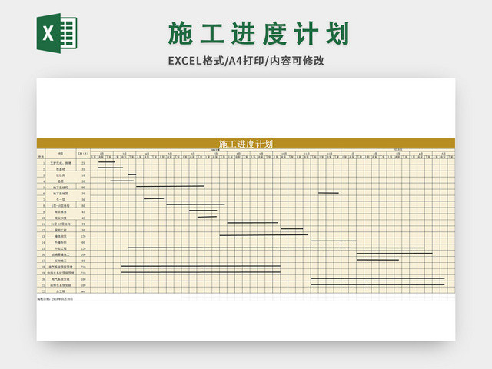Click the gold 施工进度计划 table title banner
The height and width of the screenshot is (369, 492).
246,144
